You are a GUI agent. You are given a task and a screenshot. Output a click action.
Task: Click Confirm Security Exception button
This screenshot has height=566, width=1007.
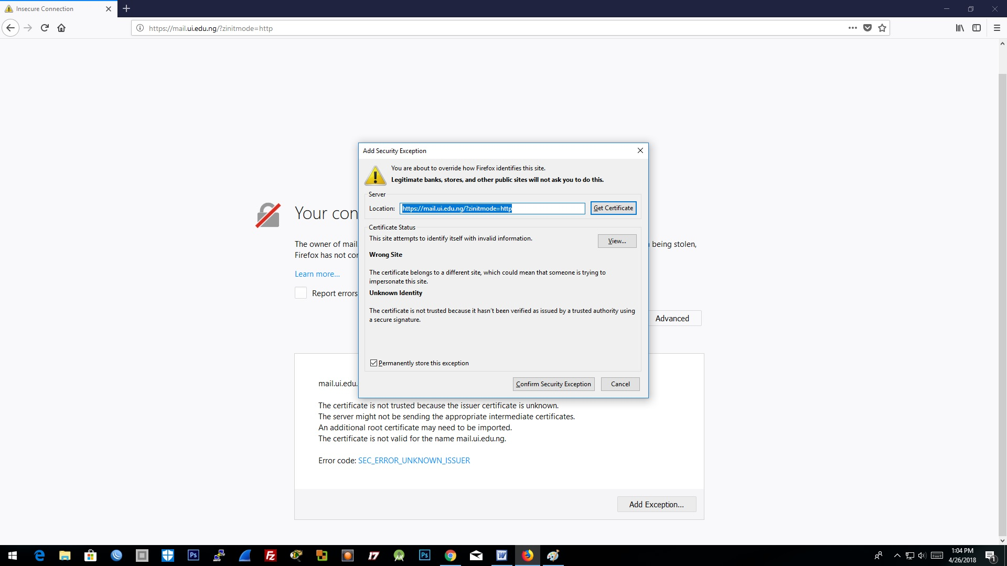tap(553, 384)
